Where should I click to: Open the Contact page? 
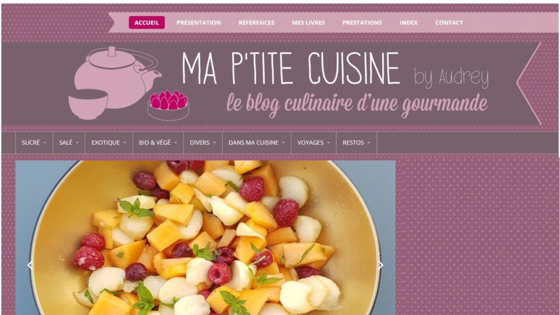(x=449, y=22)
